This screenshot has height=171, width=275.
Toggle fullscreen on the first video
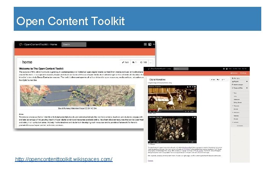(x=195, y=111)
